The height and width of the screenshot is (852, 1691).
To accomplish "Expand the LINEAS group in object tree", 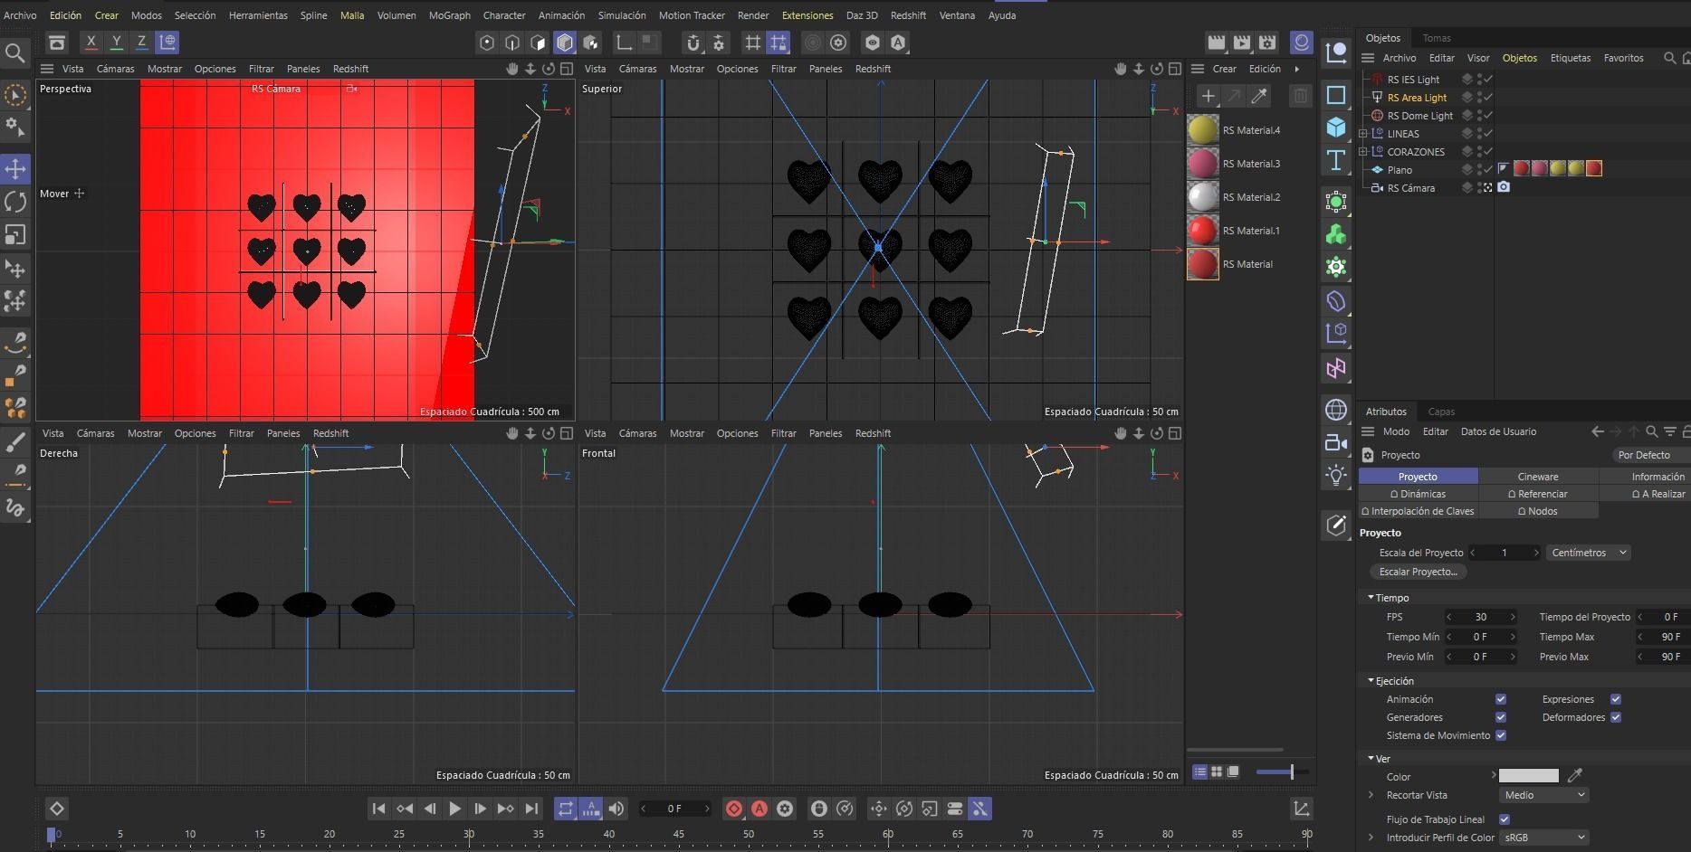I will click(1363, 134).
